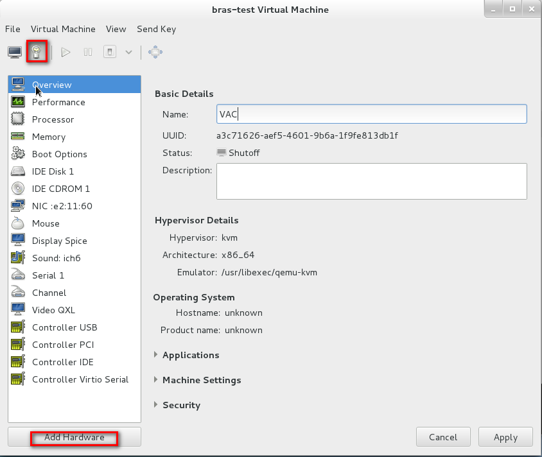This screenshot has height=457, width=542.
Task: Click the Controller USB card icon
Action: coord(18,327)
